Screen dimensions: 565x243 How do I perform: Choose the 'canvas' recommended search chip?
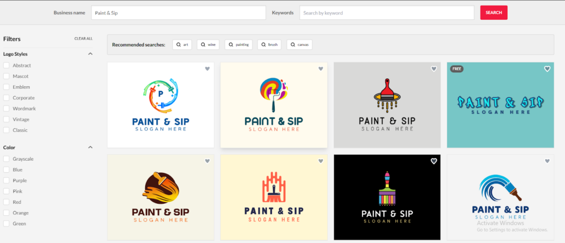tap(300, 44)
